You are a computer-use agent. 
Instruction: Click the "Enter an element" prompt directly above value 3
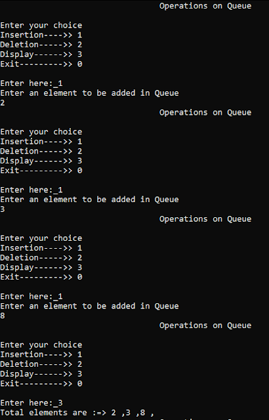89,199
